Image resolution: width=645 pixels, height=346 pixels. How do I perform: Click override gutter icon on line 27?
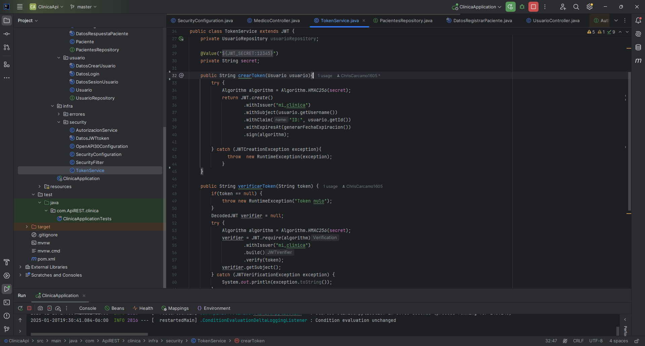181,39
